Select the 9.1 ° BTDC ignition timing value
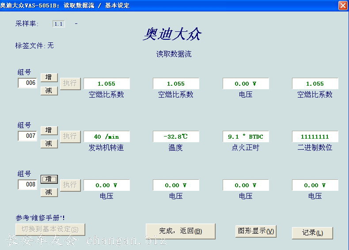 coord(246,136)
